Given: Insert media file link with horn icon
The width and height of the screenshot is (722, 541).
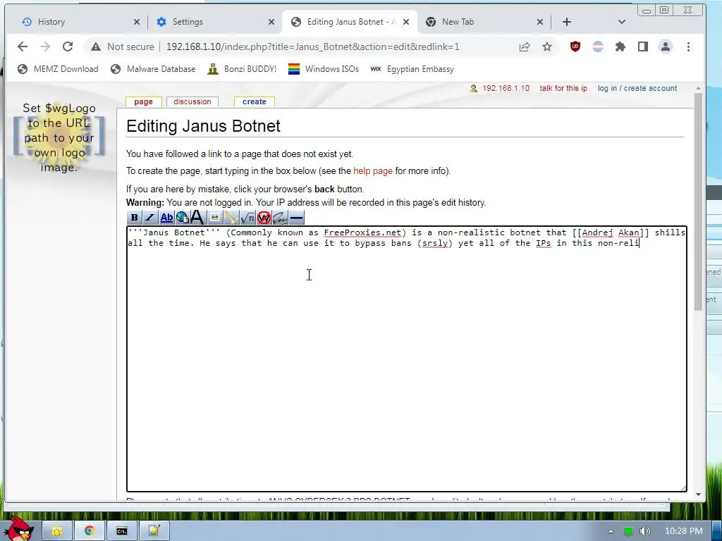Looking at the screenshot, I should [x=231, y=218].
